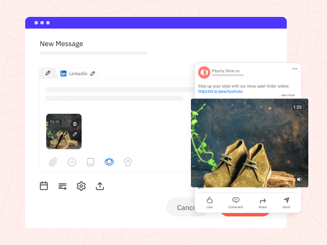Click the Like button in post preview
This screenshot has width=327, height=245.
tap(210, 202)
